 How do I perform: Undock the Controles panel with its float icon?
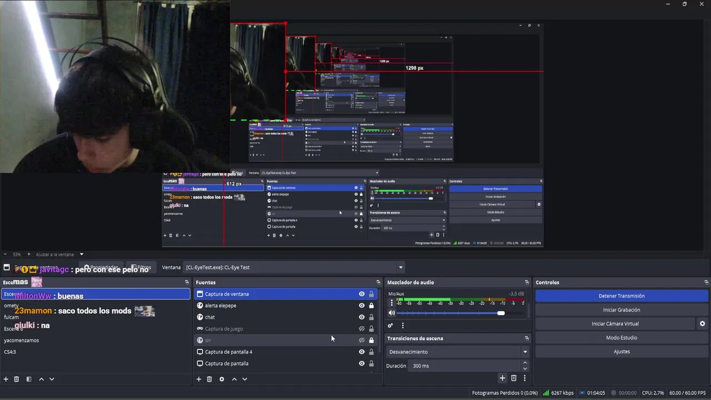pyautogui.click(x=707, y=282)
